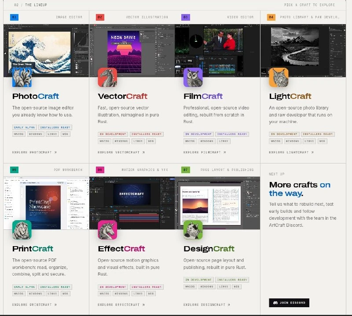Visit the Explore DesignCraft link

point(206,305)
